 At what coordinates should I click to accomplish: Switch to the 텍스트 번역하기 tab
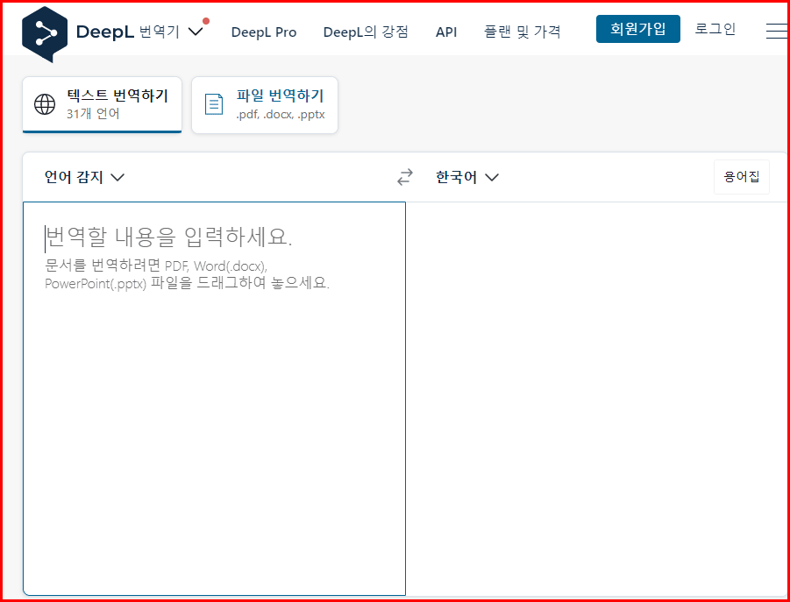pyautogui.click(x=103, y=104)
